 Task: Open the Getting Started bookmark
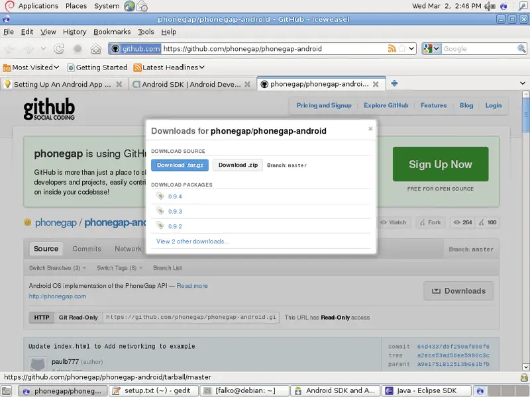click(97, 67)
